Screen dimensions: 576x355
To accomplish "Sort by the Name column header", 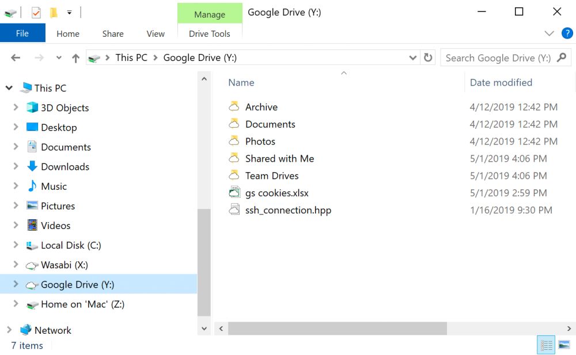I will click(241, 83).
